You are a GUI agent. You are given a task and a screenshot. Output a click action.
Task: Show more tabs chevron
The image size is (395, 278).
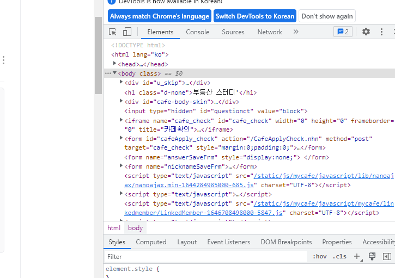(x=296, y=32)
